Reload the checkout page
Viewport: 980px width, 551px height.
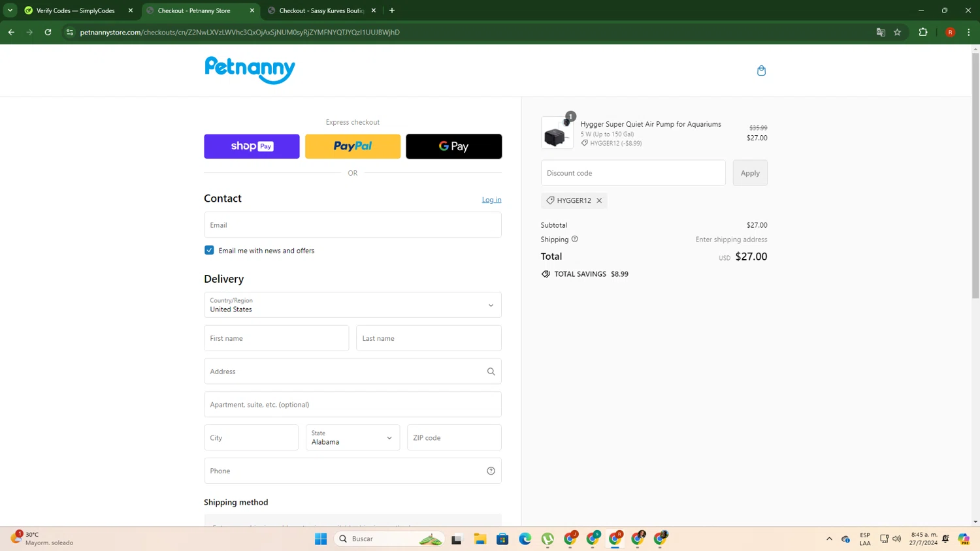[x=48, y=32]
